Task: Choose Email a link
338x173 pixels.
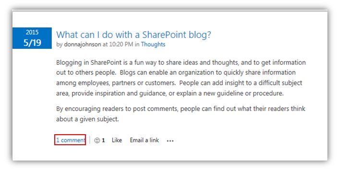Action: click(144, 140)
